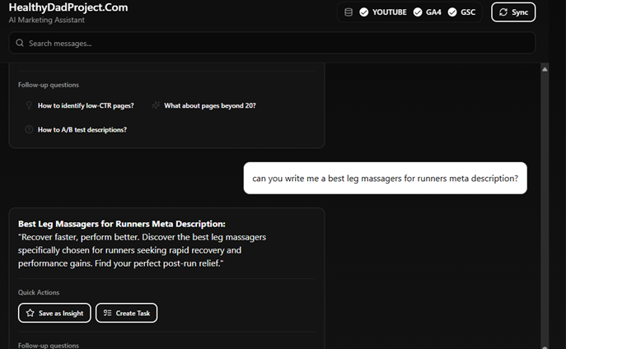Click the YOUTUBE label

(389, 12)
